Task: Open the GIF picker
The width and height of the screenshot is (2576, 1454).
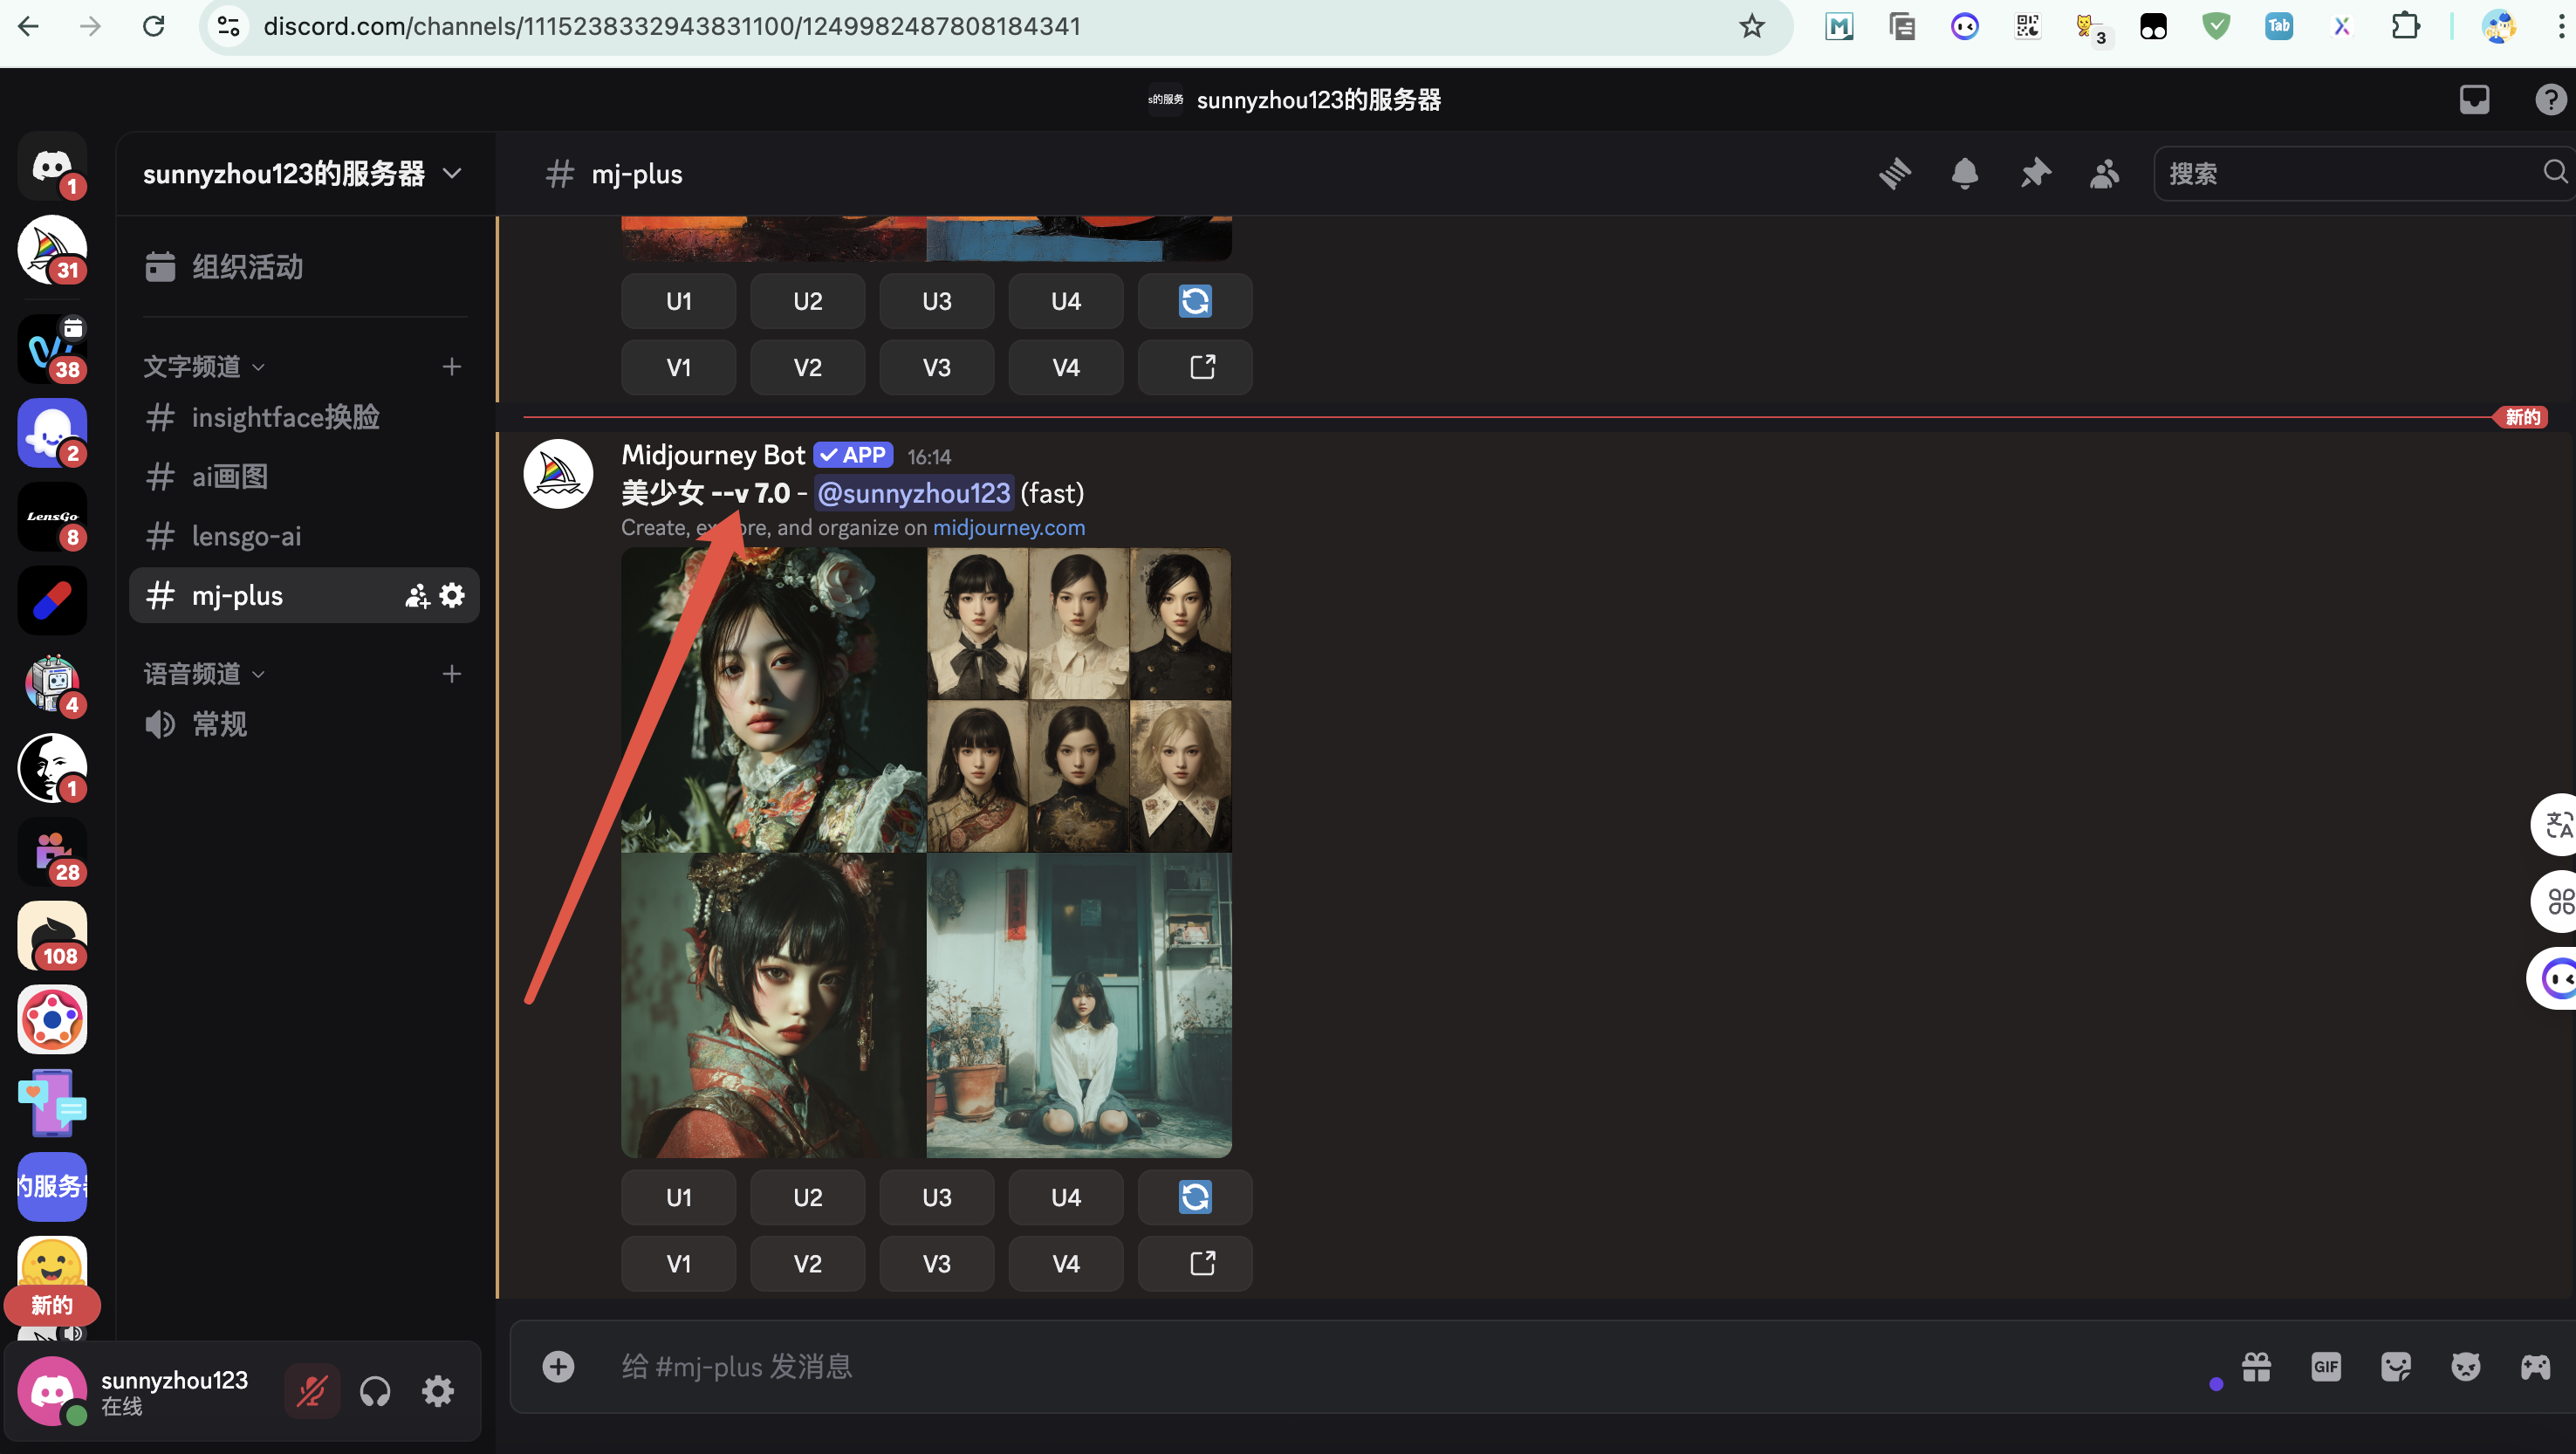Action: tap(2325, 1366)
